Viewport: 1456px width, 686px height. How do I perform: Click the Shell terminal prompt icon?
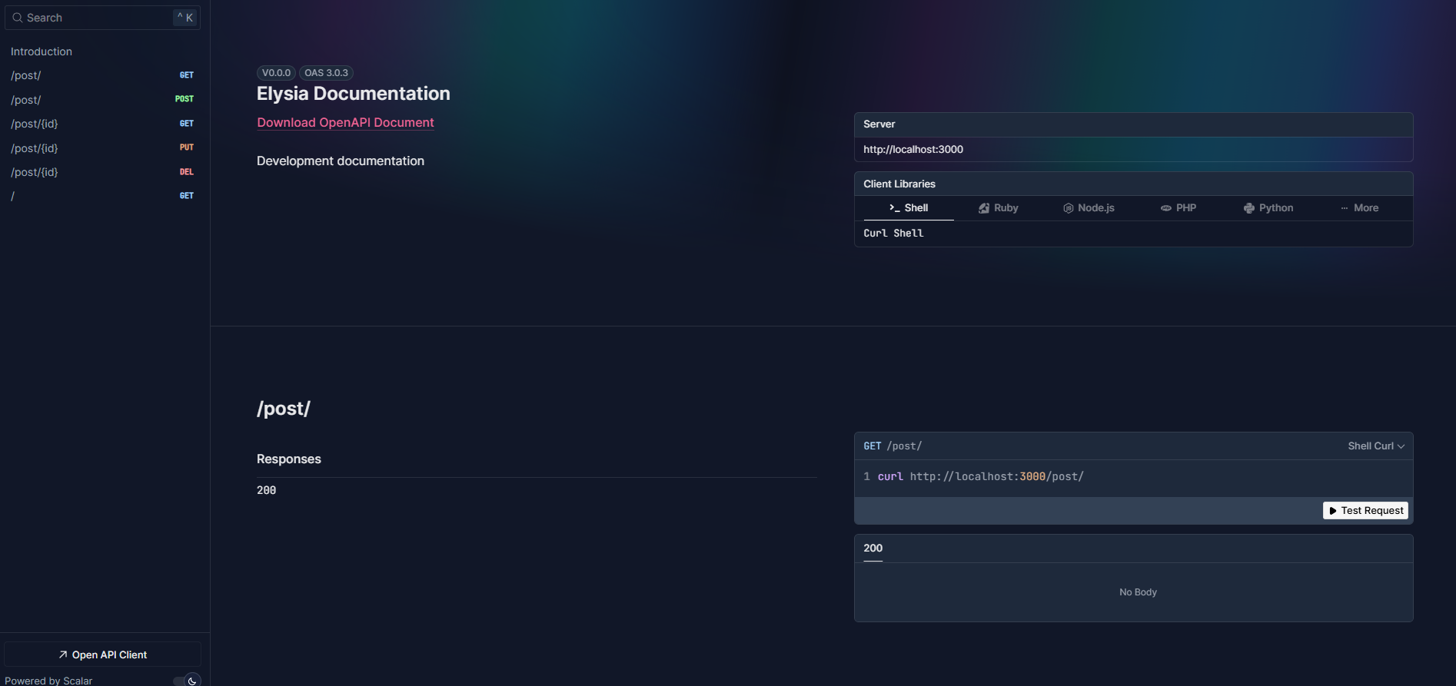click(894, 208)
